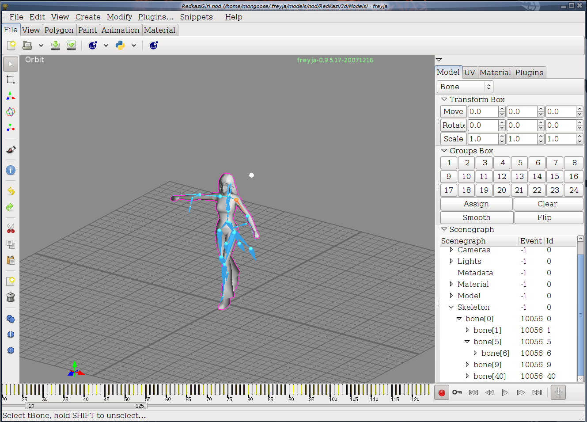Screen dimensions: 587x422
Task: Select the paint brush tool
Action: pos(11,149)
